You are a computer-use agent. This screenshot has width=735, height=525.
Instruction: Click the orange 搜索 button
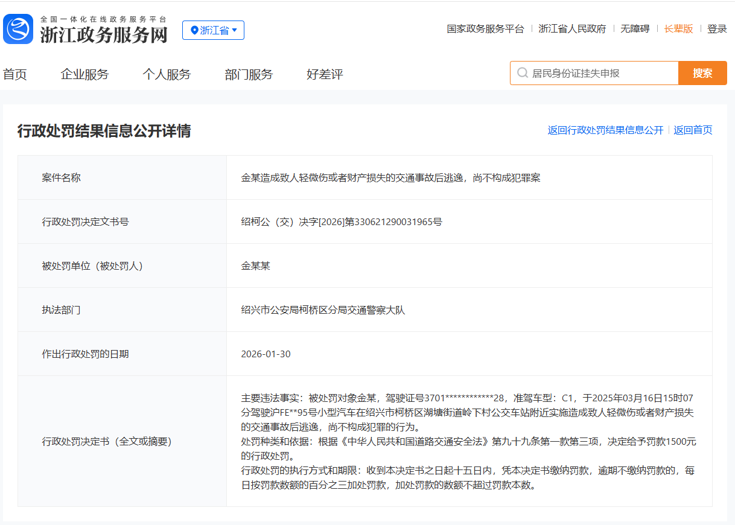pyautogui.click(x=702, y=72)
